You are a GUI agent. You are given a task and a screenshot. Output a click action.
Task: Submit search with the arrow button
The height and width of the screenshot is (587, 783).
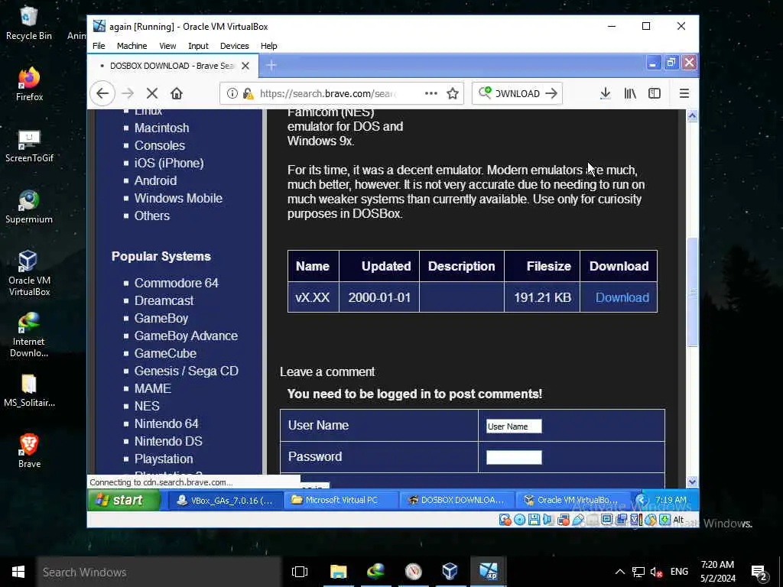tap(551, 93)
